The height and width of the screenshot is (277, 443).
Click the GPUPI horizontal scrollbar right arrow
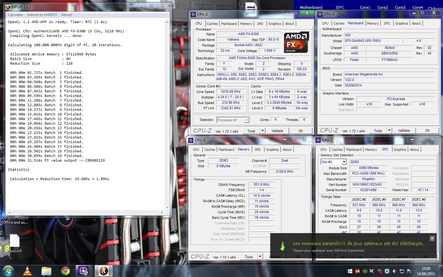point(162,213)
